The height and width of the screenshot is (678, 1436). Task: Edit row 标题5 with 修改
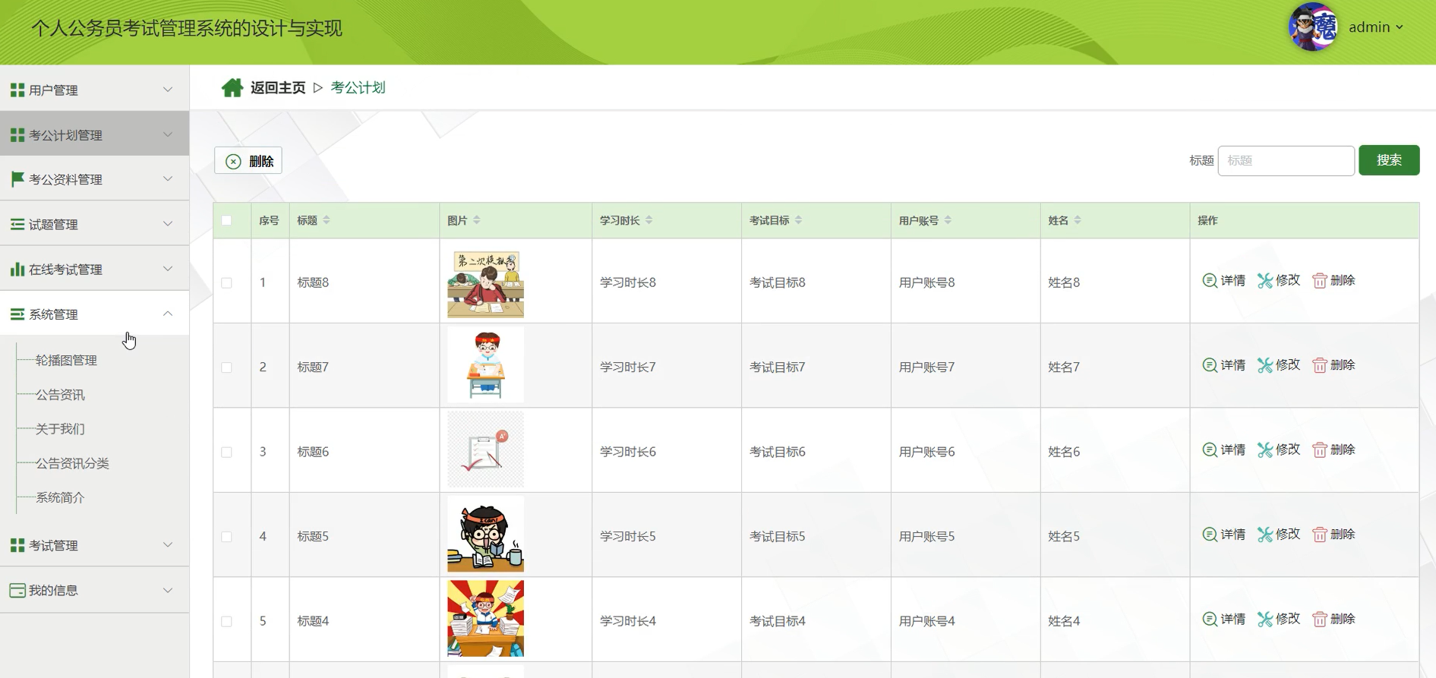click(1279, 535)
